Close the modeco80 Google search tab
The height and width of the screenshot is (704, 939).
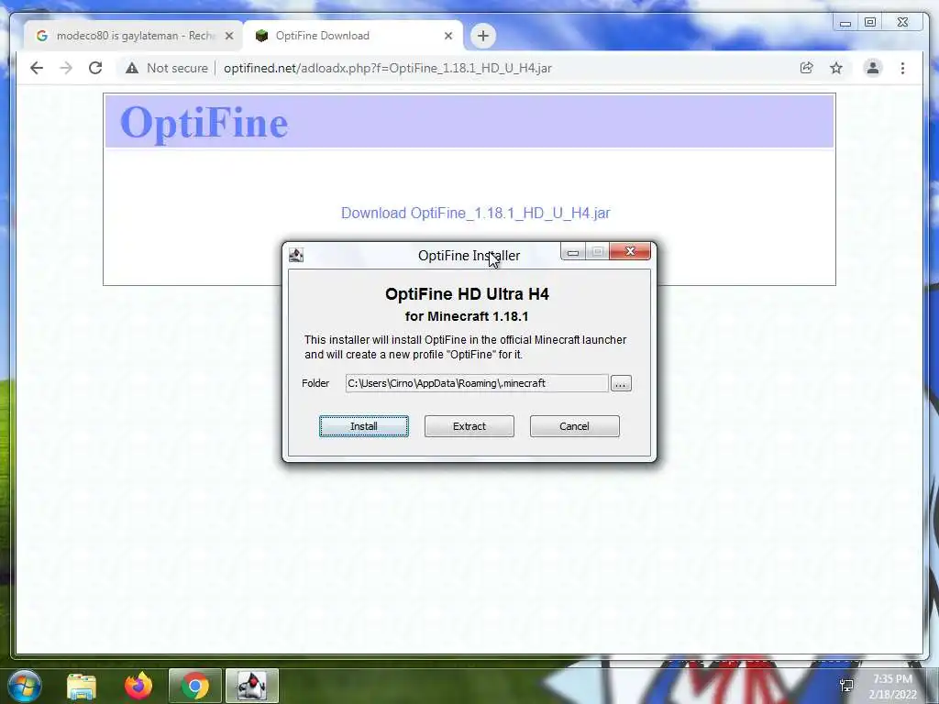click(x=228, y=36)
